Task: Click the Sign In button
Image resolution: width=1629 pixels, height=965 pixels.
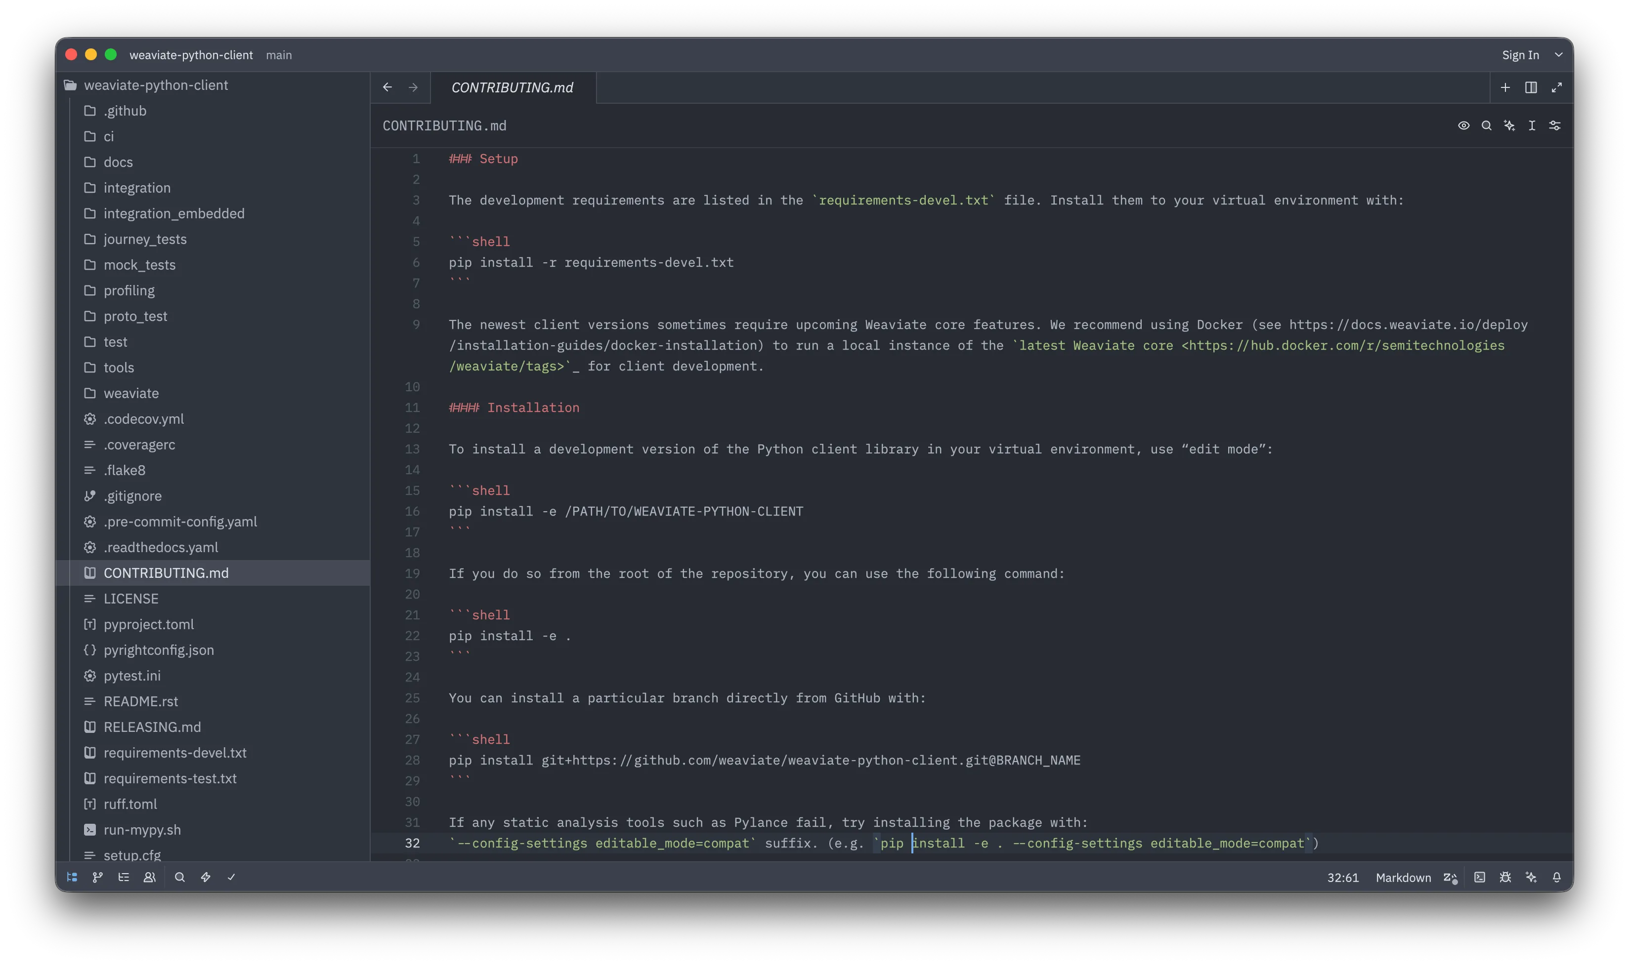Action: (1520, 55)
